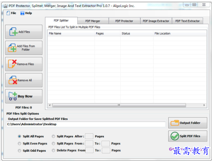This screenshot has height=161, width=212.
Task: Click the Add Files button label
Action: (x=24, y=32)
